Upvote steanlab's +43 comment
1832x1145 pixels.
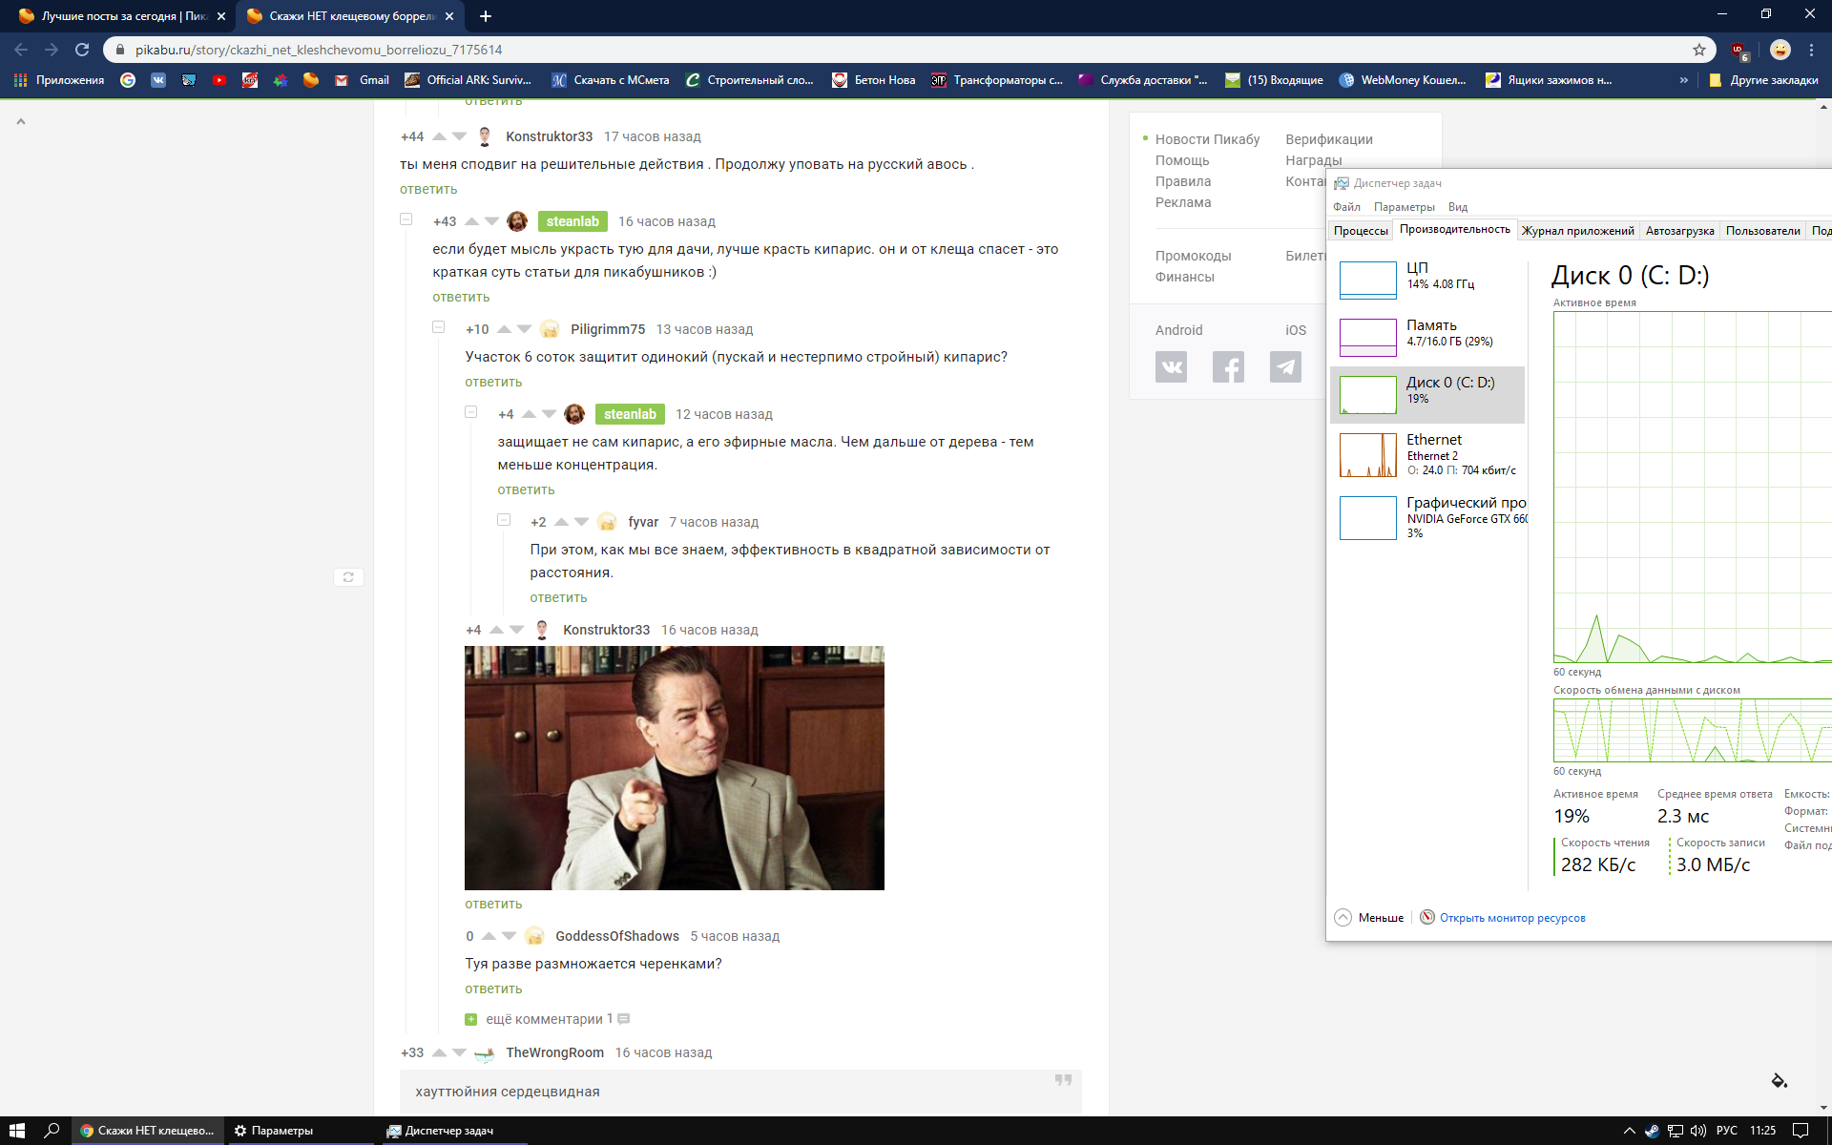pos(471,221)
